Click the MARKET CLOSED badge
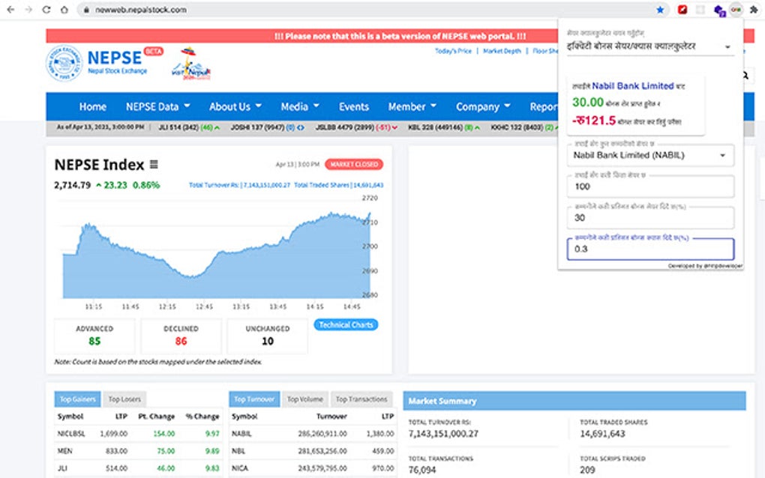 point(354,165)
